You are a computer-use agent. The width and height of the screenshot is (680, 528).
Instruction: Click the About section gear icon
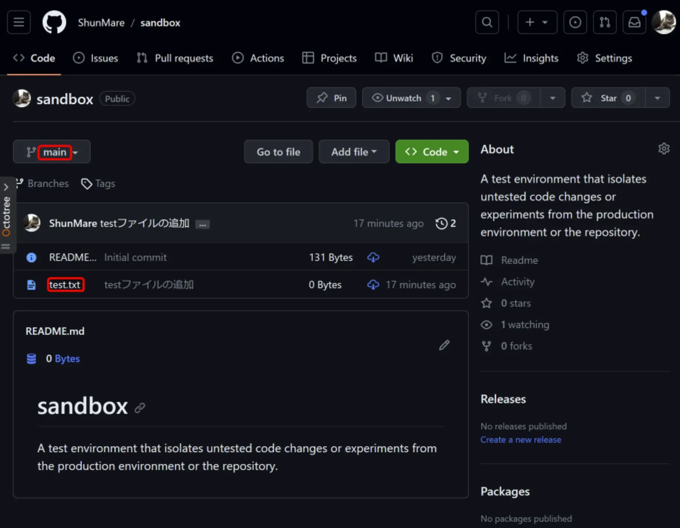tap(664, 149)
